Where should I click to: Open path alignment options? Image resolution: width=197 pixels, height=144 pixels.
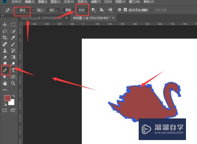tap(102, 10)
